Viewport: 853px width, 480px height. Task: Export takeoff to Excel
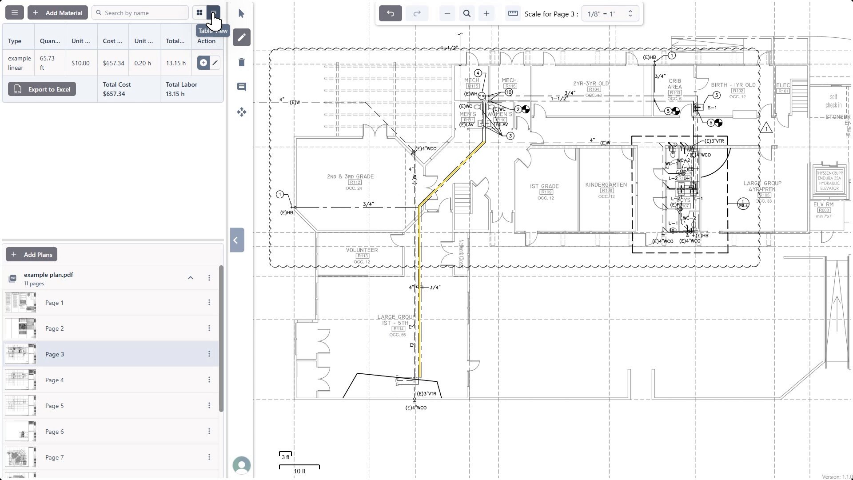click(42, 89)
